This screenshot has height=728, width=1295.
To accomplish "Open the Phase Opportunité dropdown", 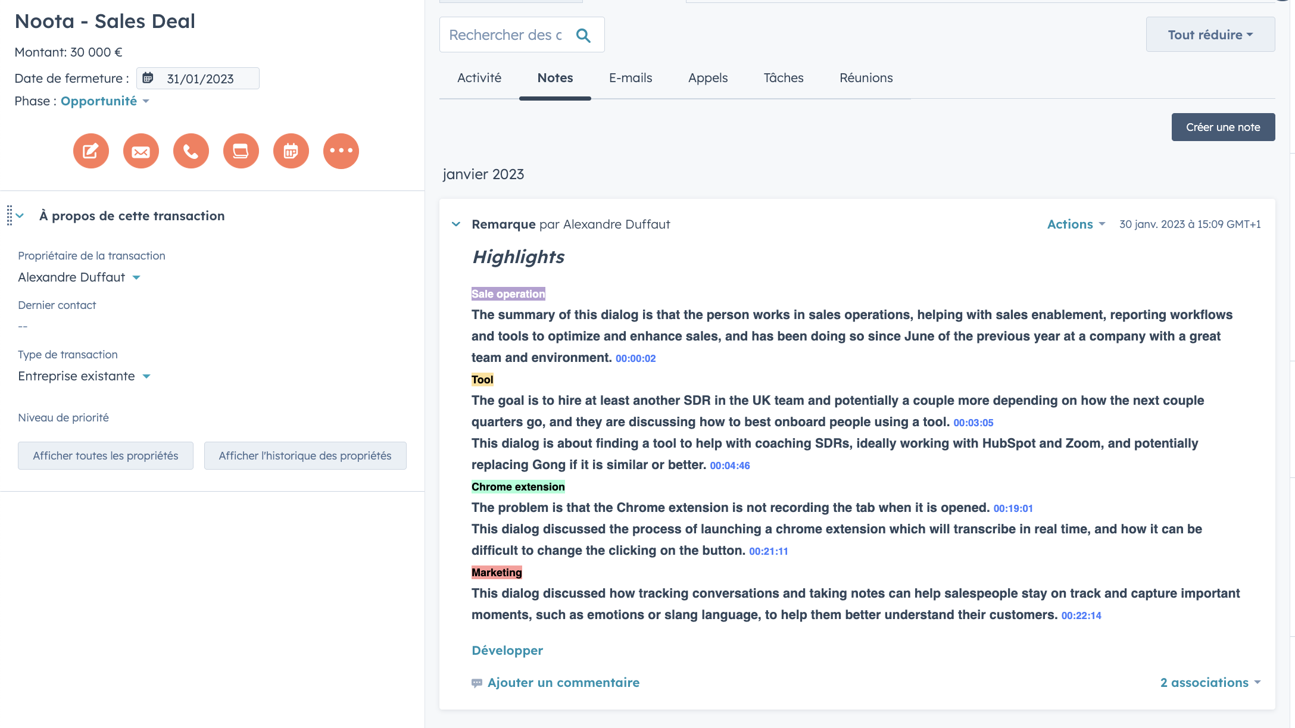I will point(105,101).
